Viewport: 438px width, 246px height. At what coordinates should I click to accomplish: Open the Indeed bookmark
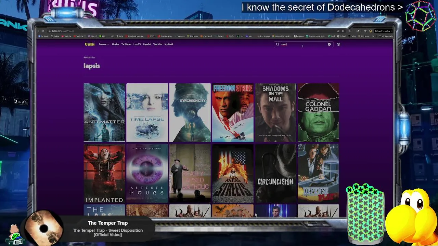[x=341, y=36]
